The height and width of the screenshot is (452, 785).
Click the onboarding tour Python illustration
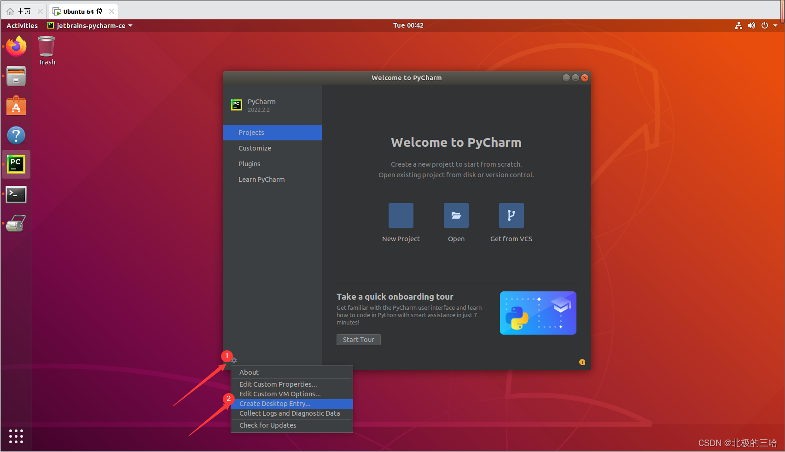538,313
